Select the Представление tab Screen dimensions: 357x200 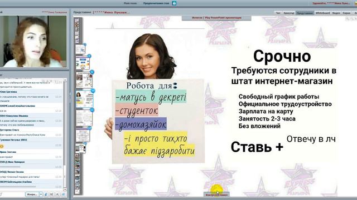(x=305, y=13)
